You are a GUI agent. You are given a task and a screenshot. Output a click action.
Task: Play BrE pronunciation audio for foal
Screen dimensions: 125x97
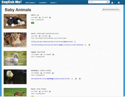coord(50,91)
